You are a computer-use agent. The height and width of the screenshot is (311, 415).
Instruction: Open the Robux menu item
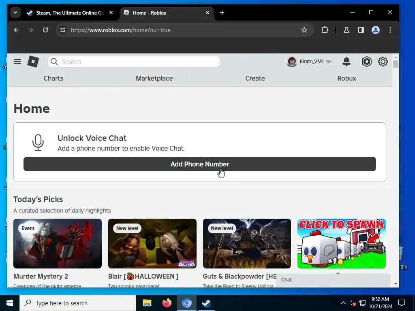tap(347, 78)
